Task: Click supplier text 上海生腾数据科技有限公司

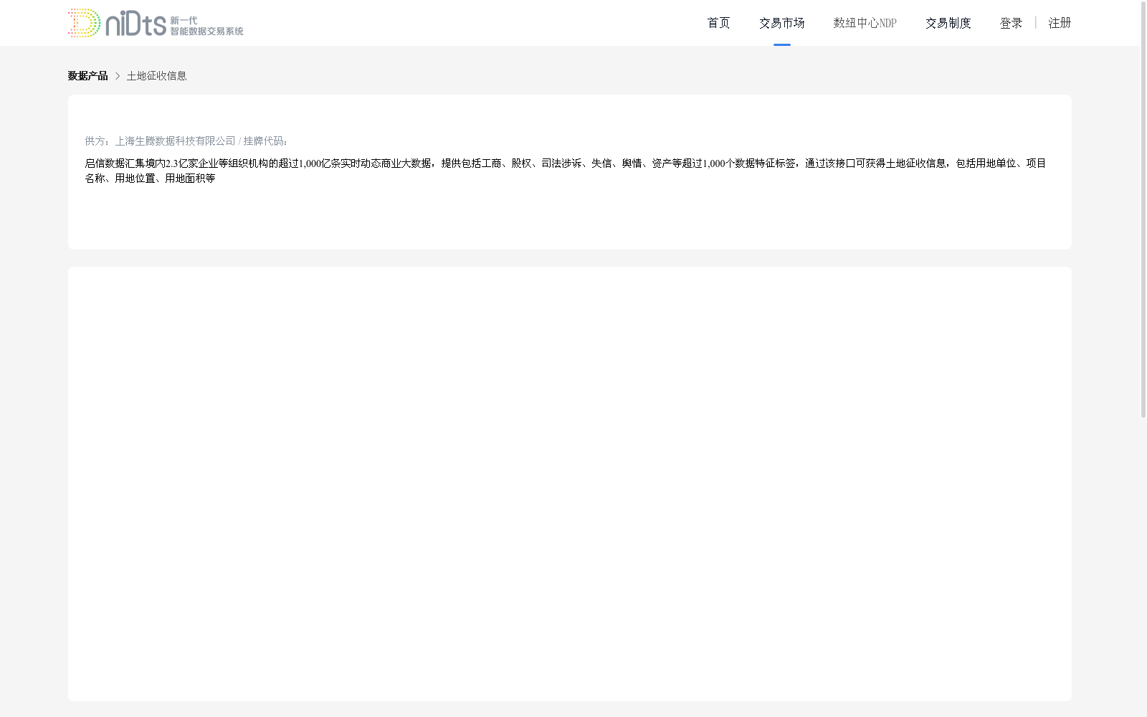Action: pyautogui.click(x=175, y=141)
